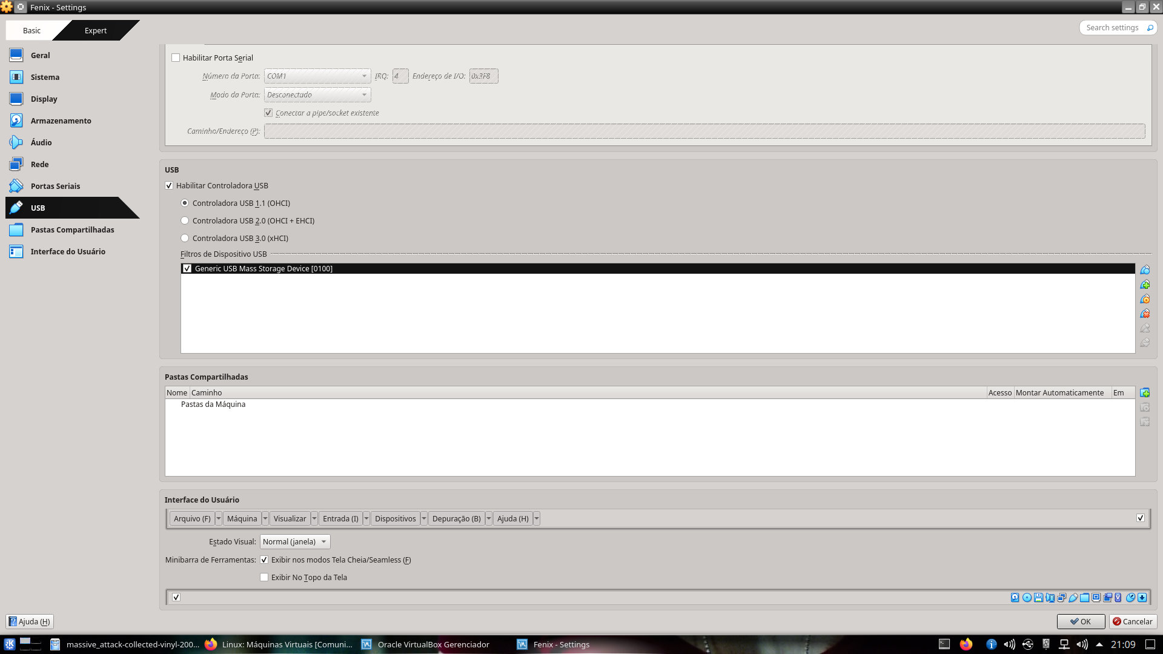Click the Search settings field
Image resolution: width=1163 pixels, height=654 pixels.
tap(1112, 28)
